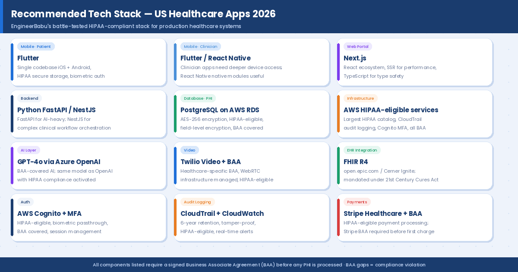Screen dimensions: 518x272
Task: Select the 'AWS Cognito + MFA' heading
Action: (x=49, y=214)
